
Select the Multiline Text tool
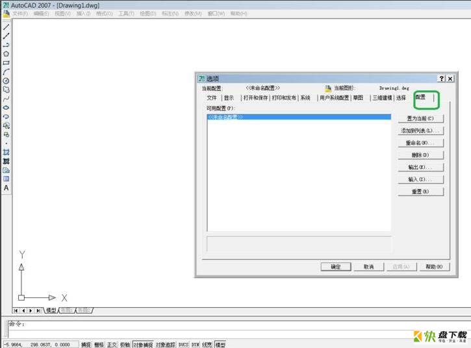[6, 188]
